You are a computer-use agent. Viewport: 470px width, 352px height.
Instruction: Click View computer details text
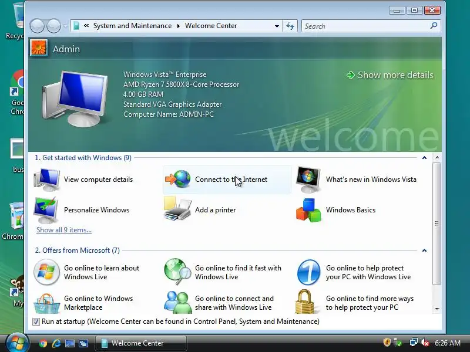point(98,180)
